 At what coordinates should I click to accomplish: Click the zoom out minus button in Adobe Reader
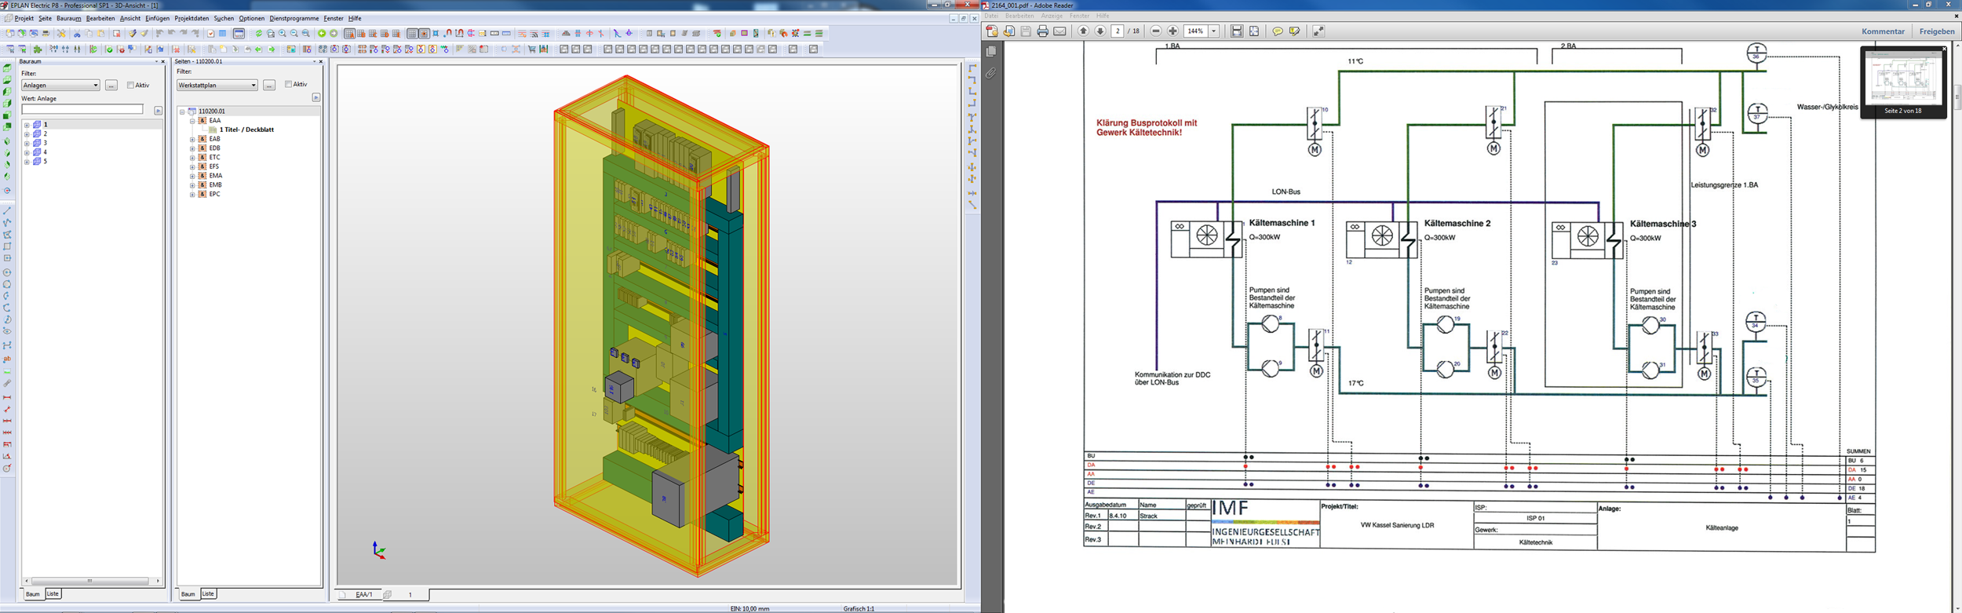(1155, 31)
